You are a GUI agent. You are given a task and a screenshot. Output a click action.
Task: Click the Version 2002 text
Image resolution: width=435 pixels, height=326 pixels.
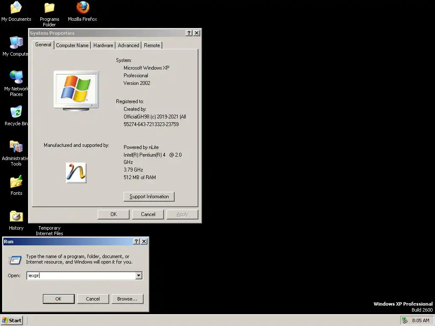coord(137,83)
